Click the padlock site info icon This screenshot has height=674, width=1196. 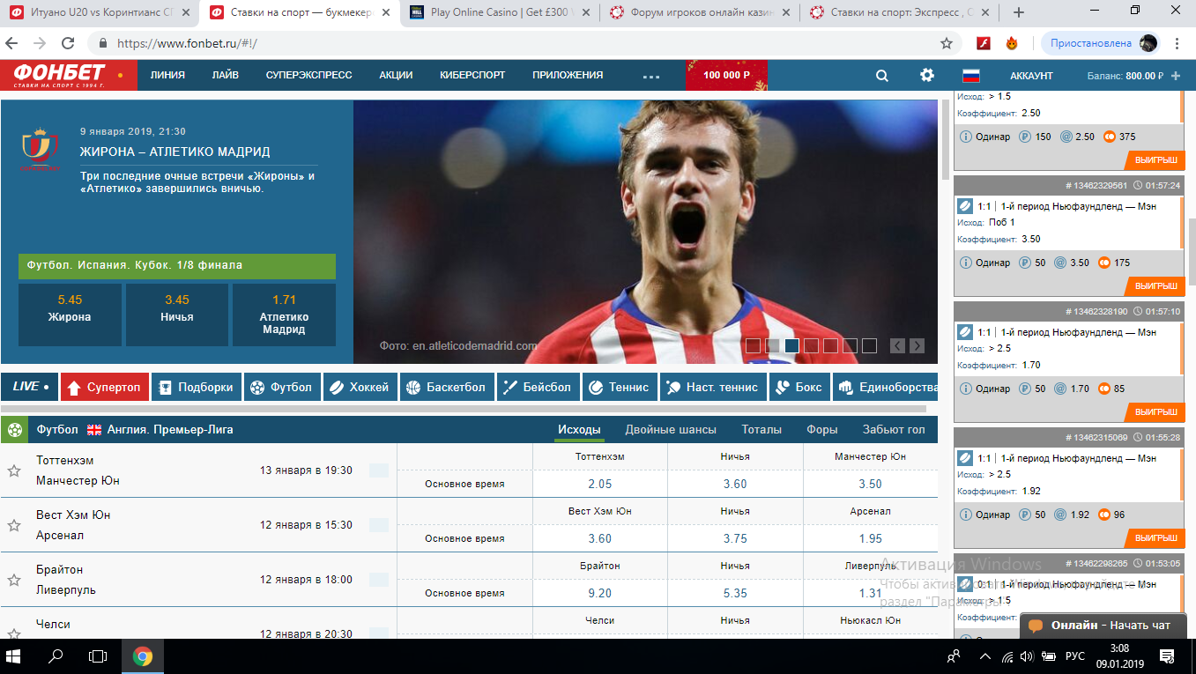coord(104,43)
